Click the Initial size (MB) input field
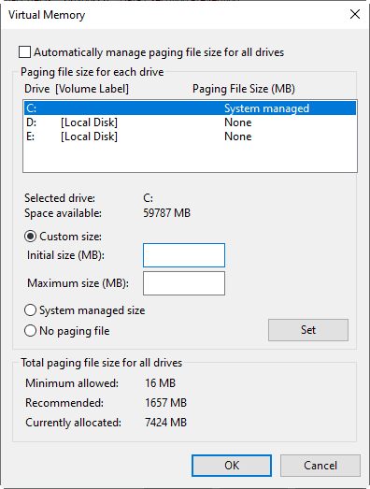370x489 pixels. (184, 255)
